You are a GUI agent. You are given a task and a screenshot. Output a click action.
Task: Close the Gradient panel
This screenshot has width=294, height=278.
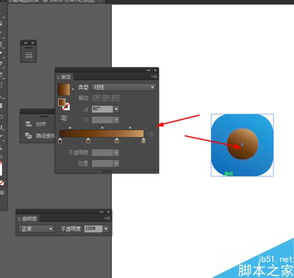click(155, 70)
